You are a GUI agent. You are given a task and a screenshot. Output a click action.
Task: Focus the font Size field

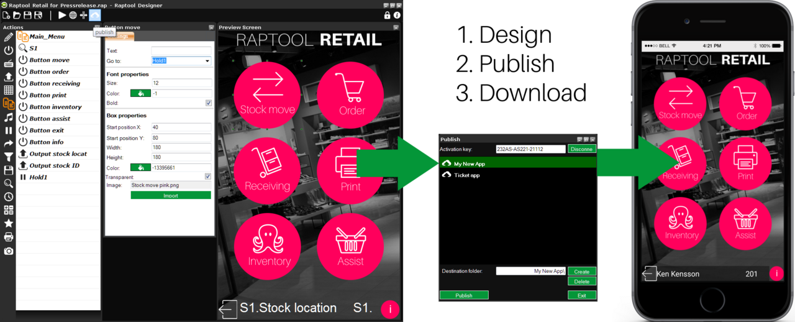[181, 83]
